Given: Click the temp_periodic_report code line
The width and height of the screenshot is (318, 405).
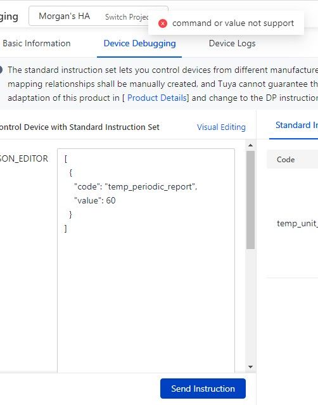Looking at the screenshot, I should 136,187.
